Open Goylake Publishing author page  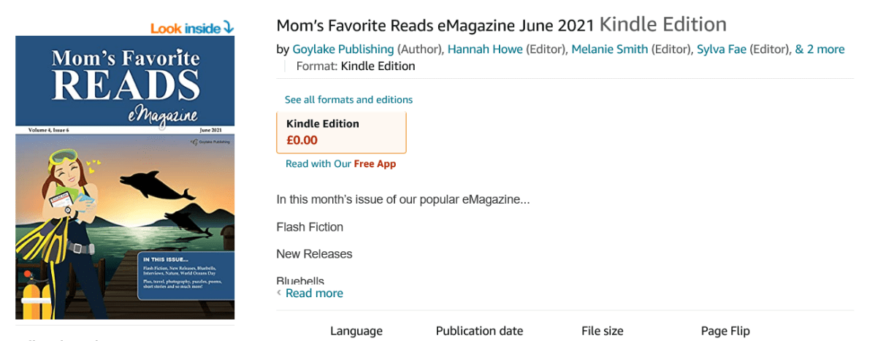point(343,50)
